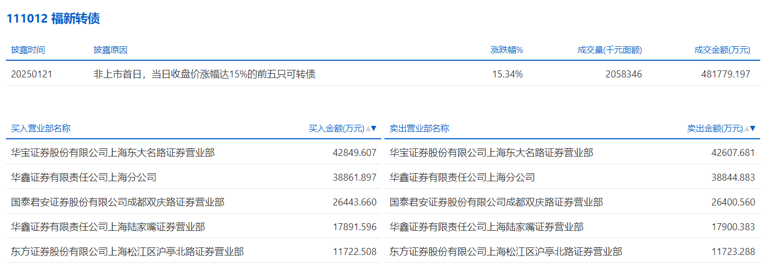
Task: Select buy amount 11722.508
Action: point(355,252)
